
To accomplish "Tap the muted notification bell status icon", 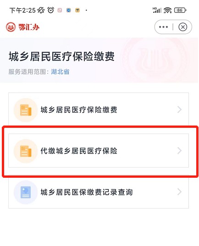I will click(41, 11).
